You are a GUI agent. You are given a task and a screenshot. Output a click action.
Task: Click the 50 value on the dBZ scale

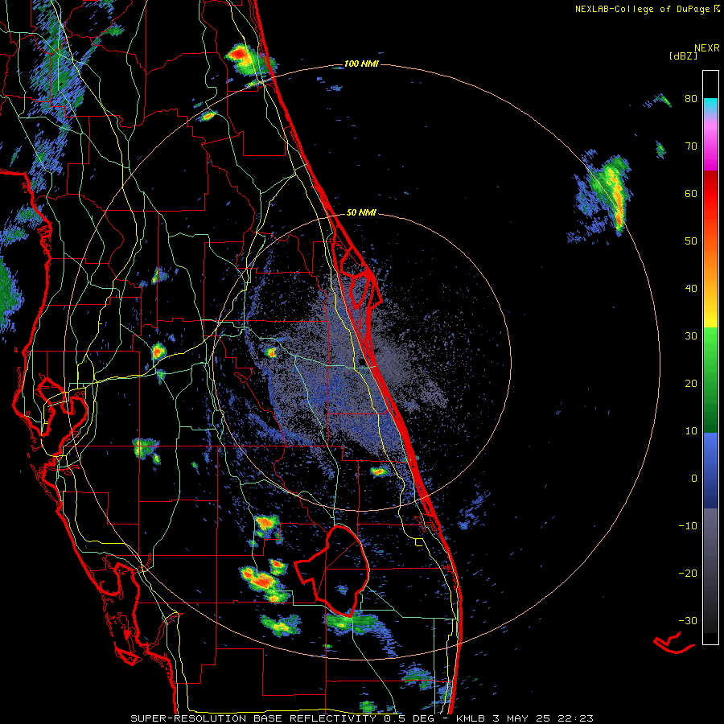click(x=691, y=241)
